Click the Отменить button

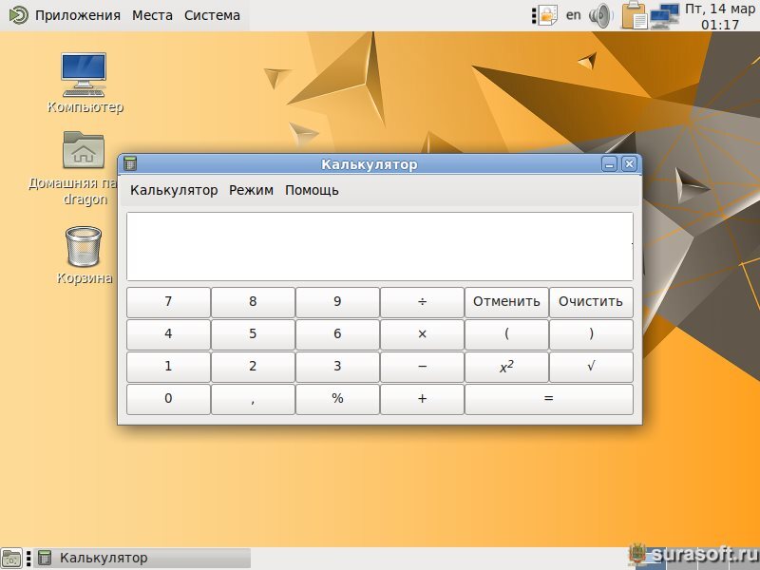click(x=506, y=302)
